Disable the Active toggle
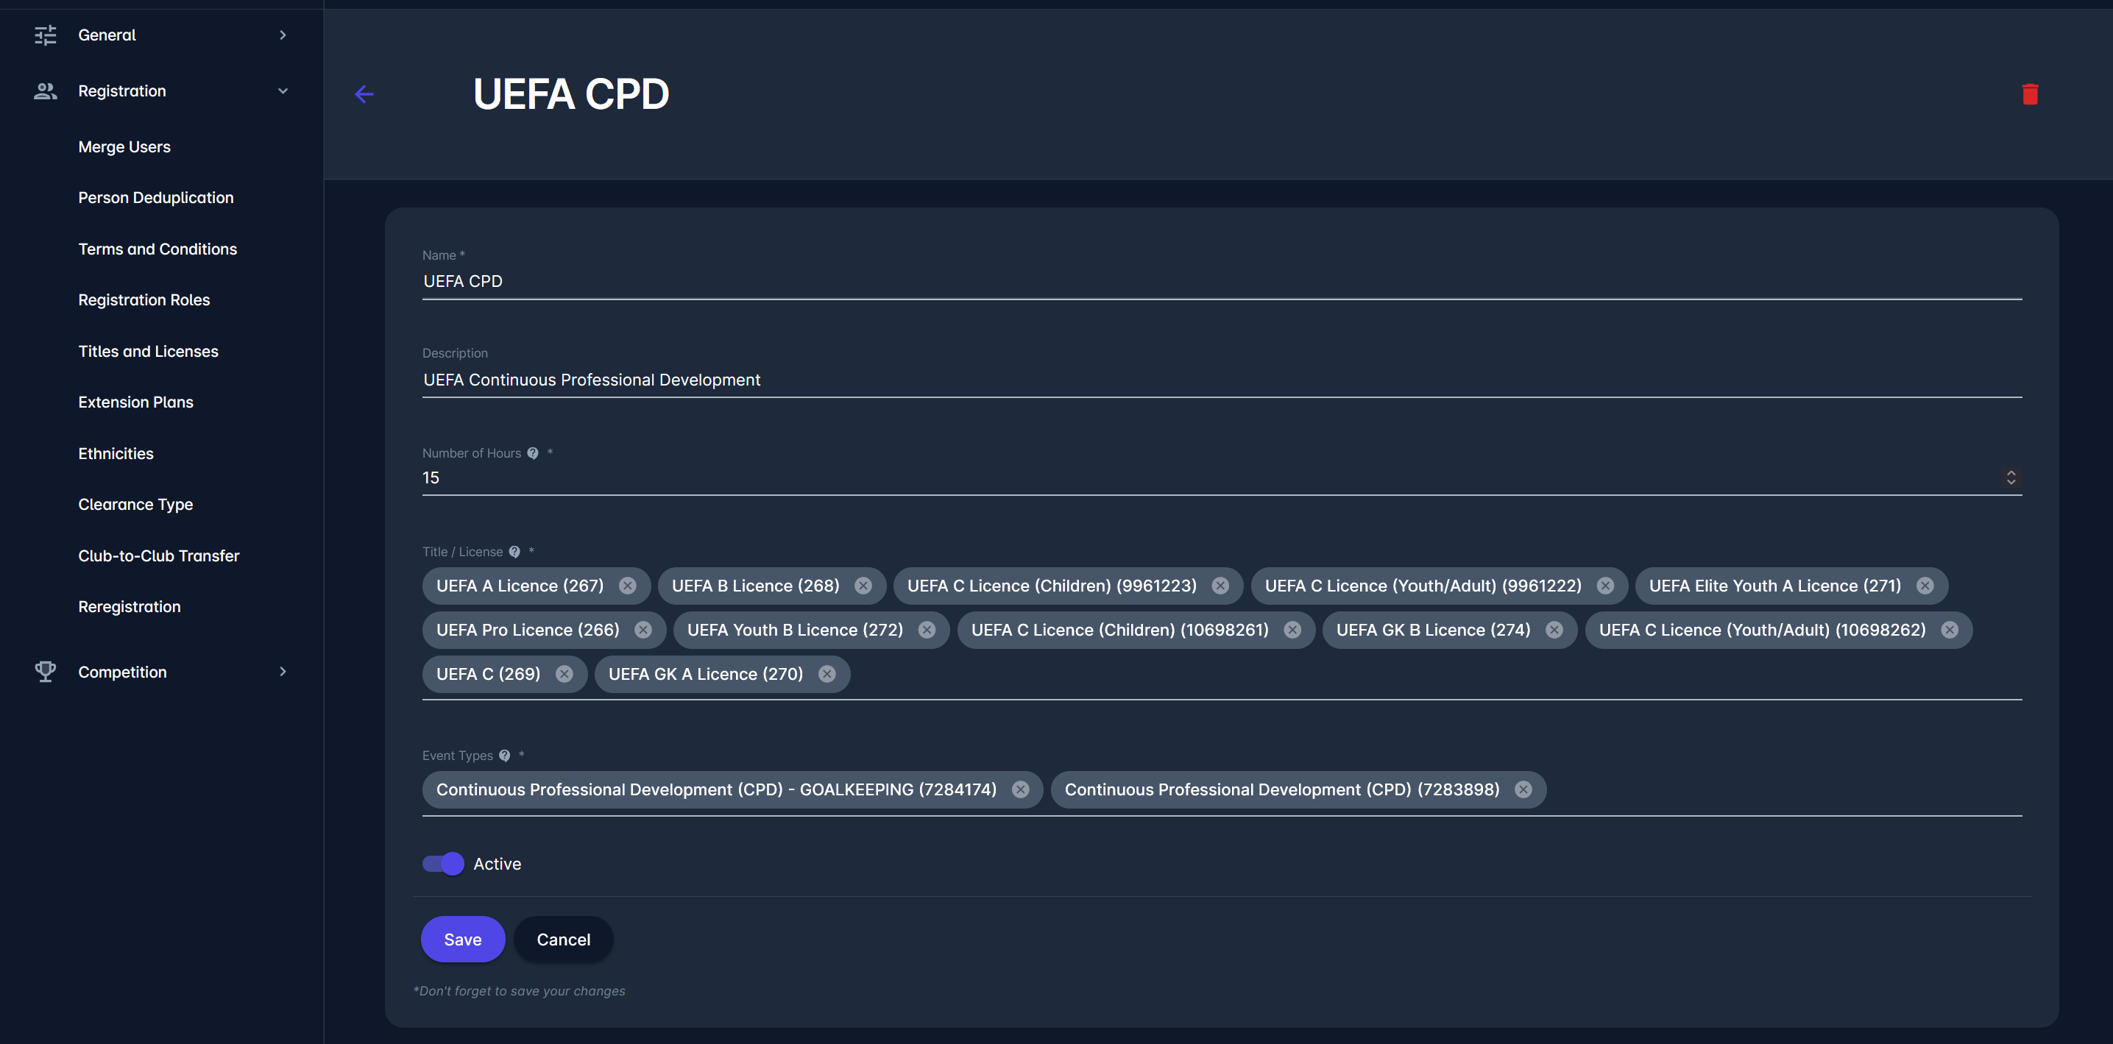 click(442, 863)
